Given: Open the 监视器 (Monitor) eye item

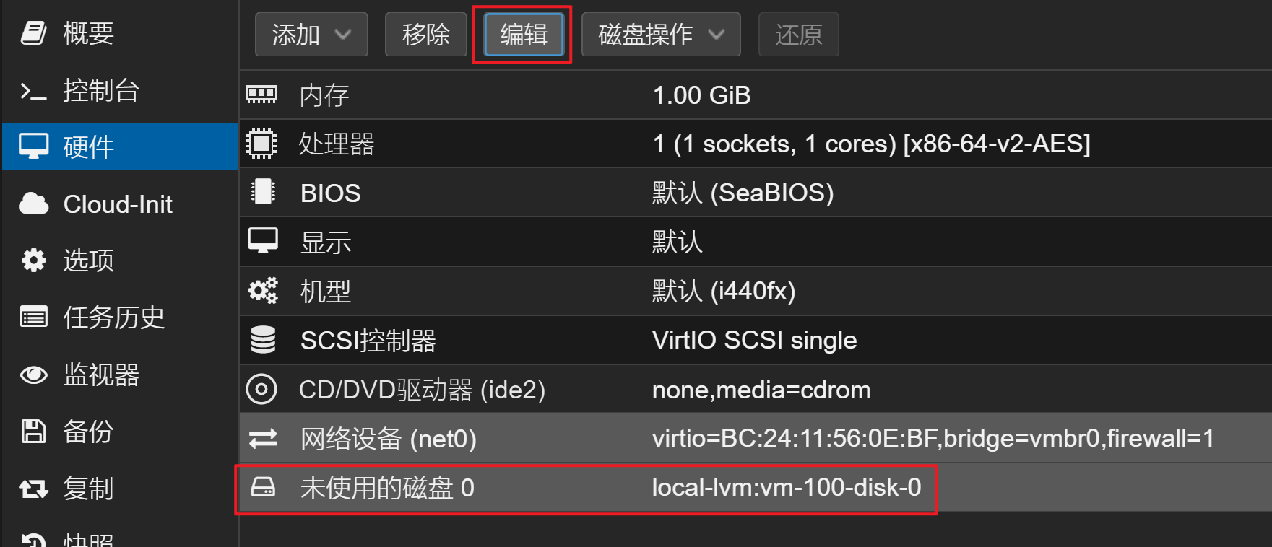Looking at the screenshot, I should click(120, 375).
